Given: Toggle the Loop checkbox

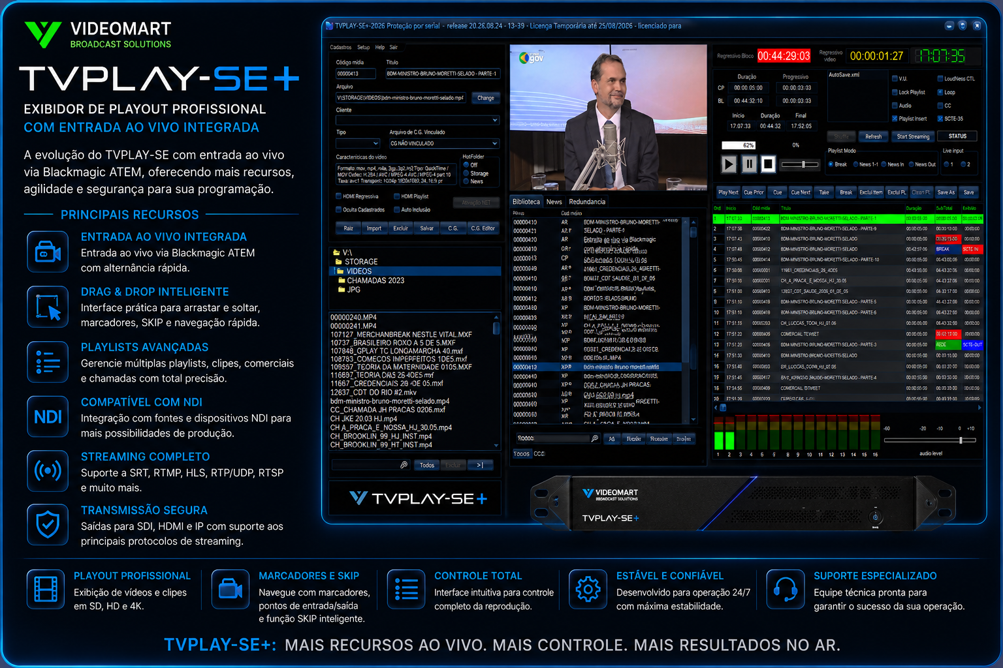Looking at the screenshot, I should pyautogui.click(x=940, y=92).
